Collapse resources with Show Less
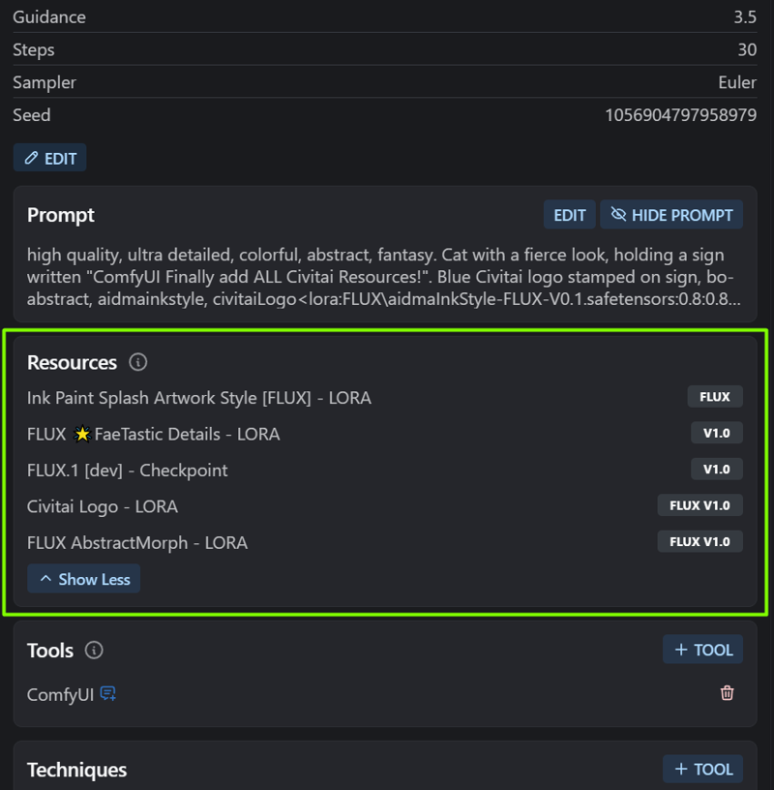 point(84,579)
